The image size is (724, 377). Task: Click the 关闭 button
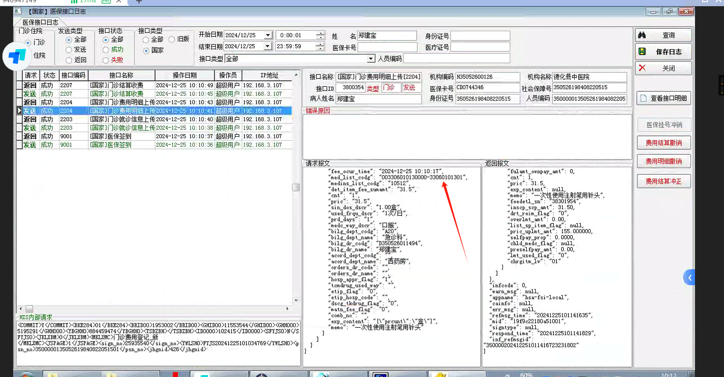[663, 68]
